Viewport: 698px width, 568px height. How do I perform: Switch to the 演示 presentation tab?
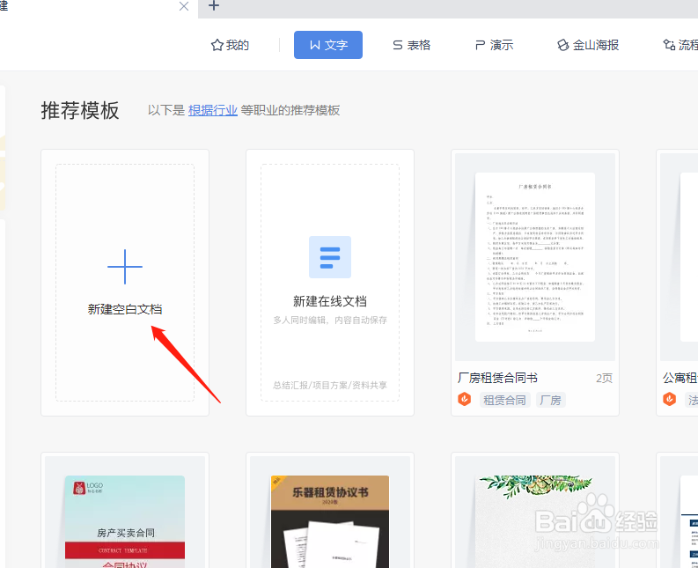(494, 45)
